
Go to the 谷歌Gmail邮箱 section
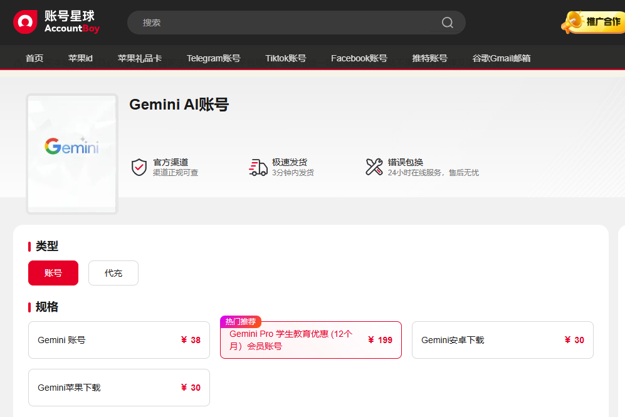click(x=502, y=58)
